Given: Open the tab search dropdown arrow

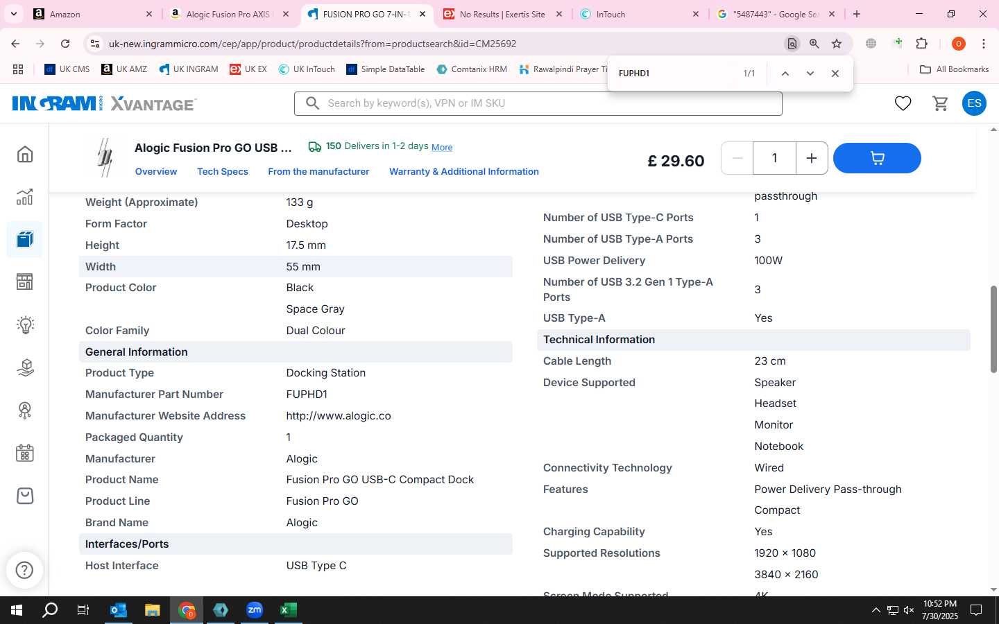Looking at the screenshot, I should pos(13,14).
